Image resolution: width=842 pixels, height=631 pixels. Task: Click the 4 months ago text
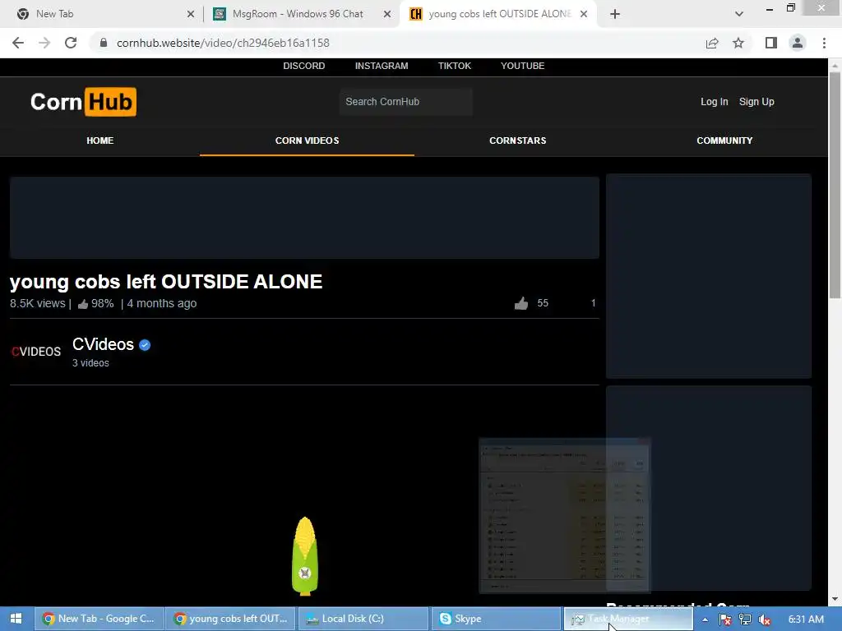[x=162, y=304]
